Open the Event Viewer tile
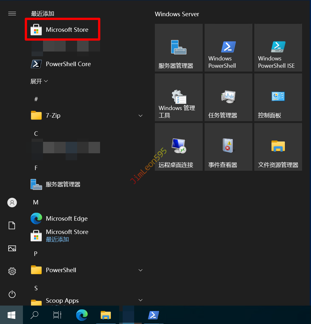This screenshot has height=324, width=311. [x=228, y=147]
